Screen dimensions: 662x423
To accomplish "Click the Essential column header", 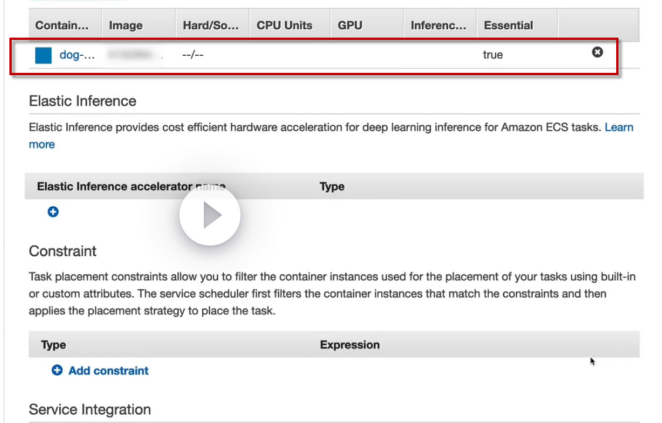I will tap(508, 26).
